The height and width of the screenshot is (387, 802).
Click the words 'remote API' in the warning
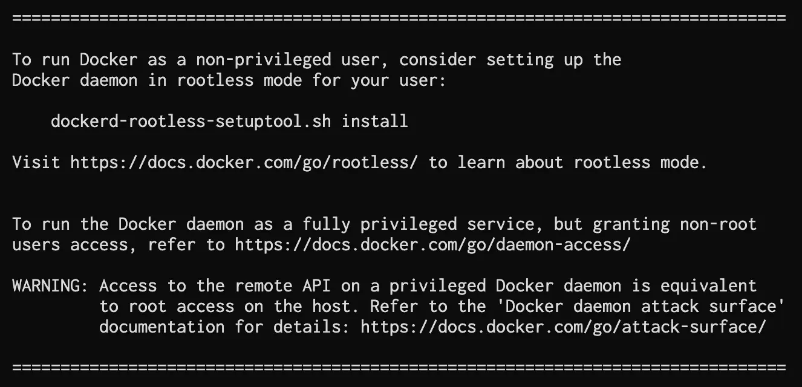click(x=282, y=286)
